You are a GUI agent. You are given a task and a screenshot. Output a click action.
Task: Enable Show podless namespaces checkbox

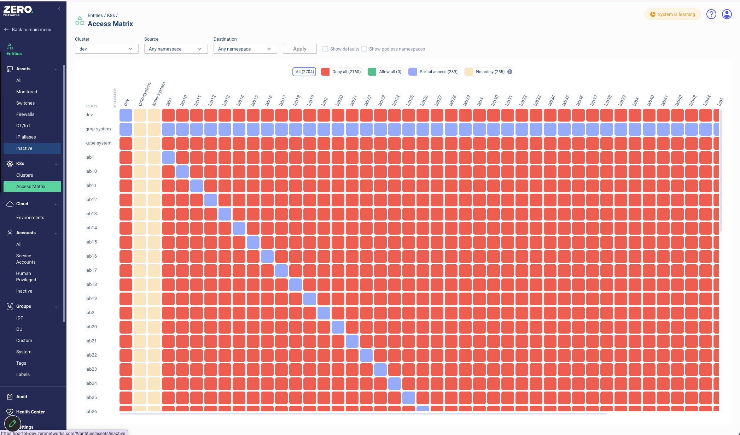(364, 49)
